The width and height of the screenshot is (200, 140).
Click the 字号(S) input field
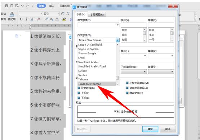click(161, 25)
